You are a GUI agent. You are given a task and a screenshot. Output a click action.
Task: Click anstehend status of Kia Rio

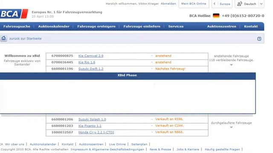pyautogui.click(x=163, y=62)
